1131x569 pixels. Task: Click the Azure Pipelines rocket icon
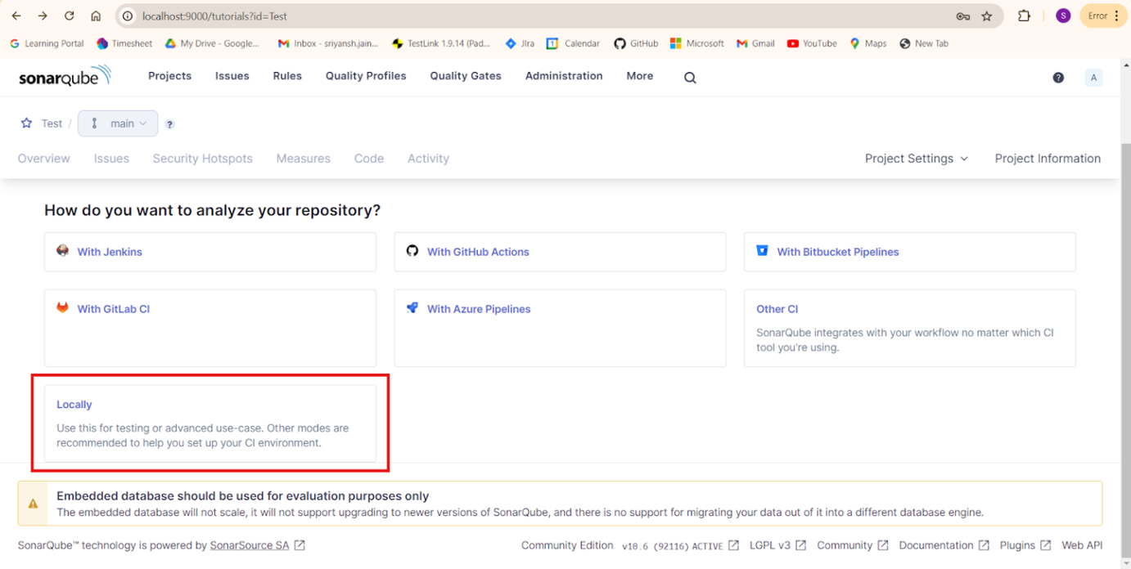pos(412,308)
